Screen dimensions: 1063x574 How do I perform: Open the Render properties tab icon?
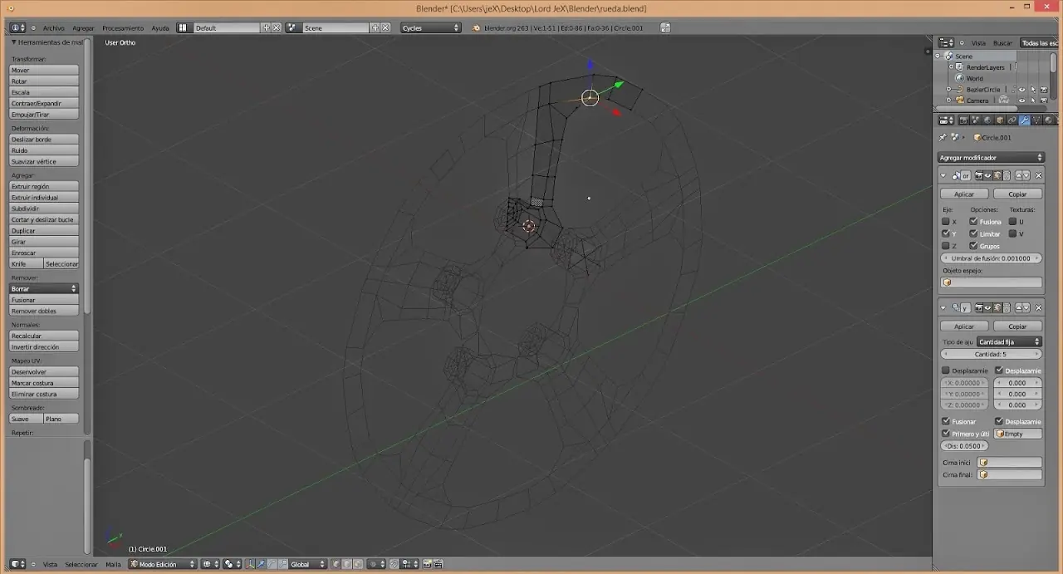click(963, 120)
